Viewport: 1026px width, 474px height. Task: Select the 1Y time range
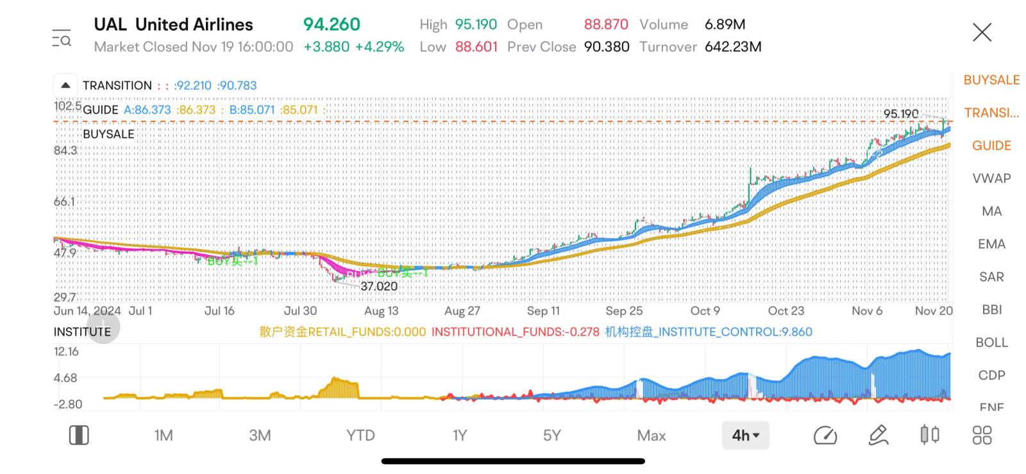460,436
